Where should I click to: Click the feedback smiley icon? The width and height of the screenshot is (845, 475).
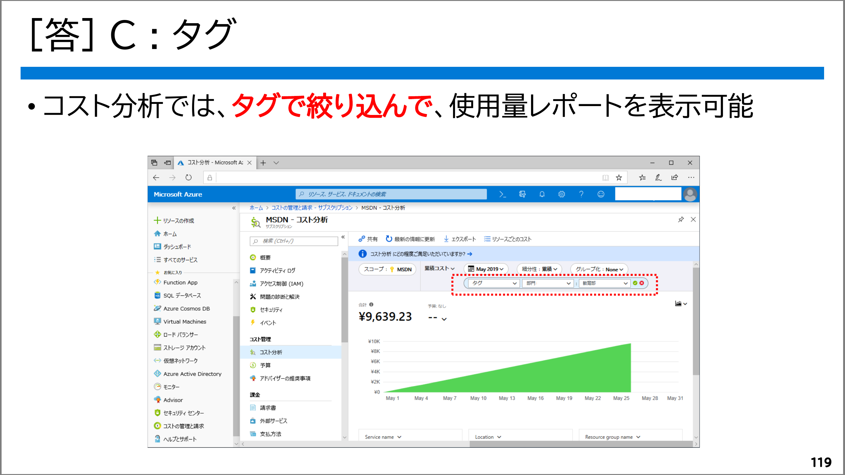[x=601, y=194]
